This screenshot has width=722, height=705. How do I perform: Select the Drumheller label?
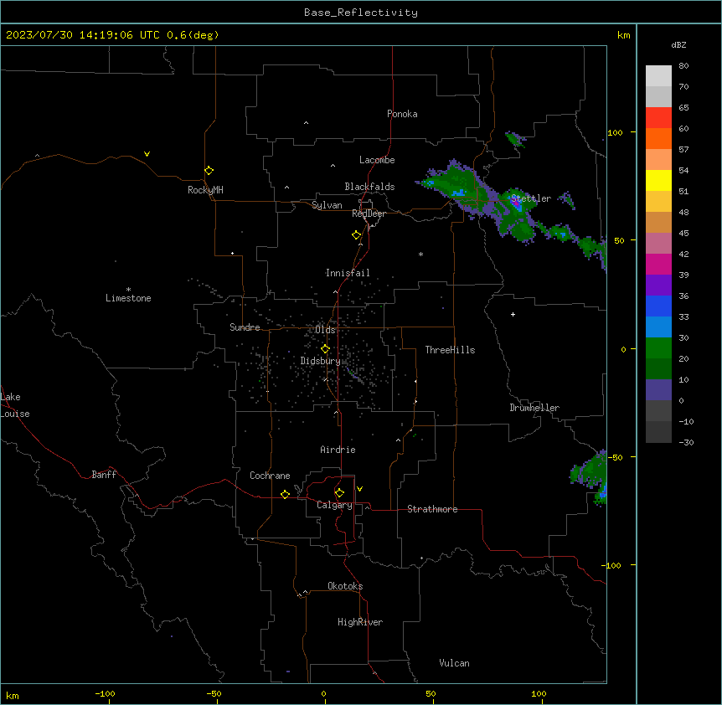click(x=534, y=408)
